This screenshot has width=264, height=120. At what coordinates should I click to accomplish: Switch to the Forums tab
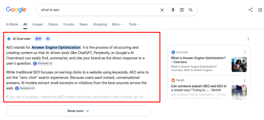pos(69,24)
